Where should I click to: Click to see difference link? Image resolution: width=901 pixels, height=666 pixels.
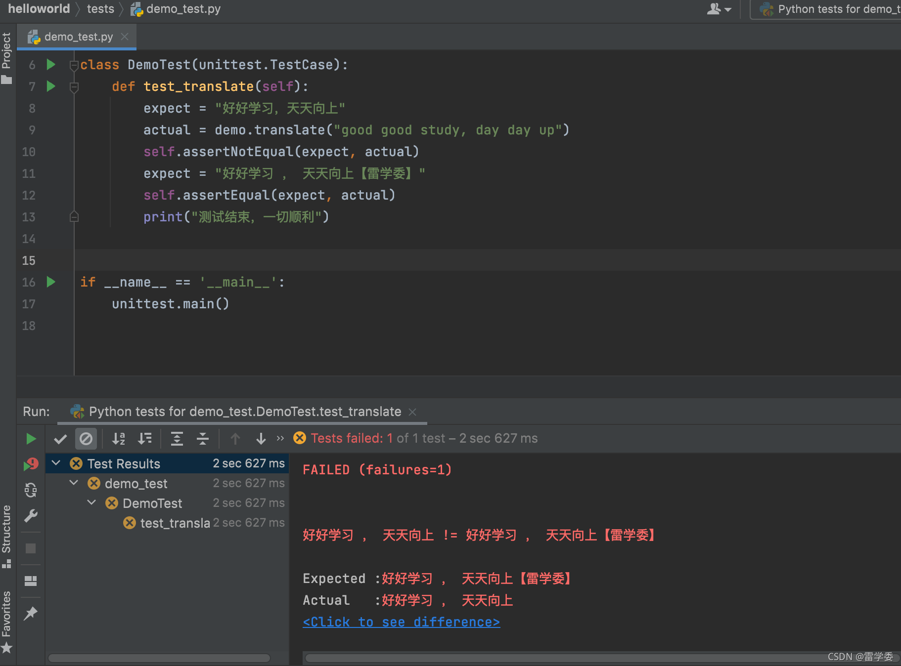click(x=401, y=622)
